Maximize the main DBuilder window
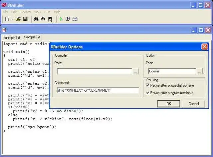Viewport: 213px width, 157px height. coord(201,5)
